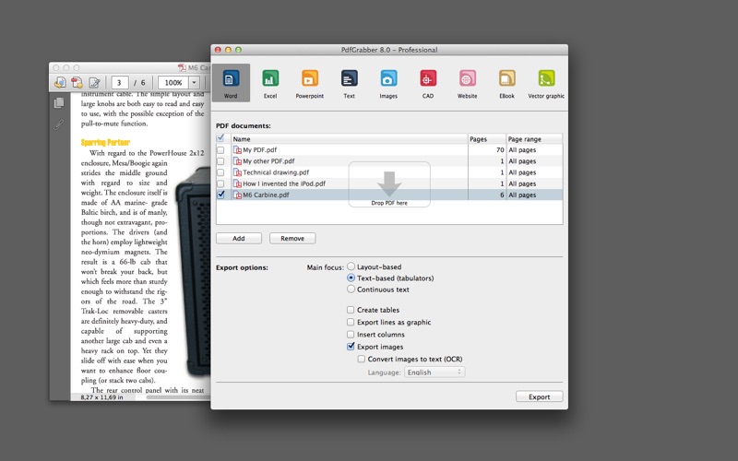Select How I invented the iPod.pdf row name

pyautogui.click(x=284, y=183)
